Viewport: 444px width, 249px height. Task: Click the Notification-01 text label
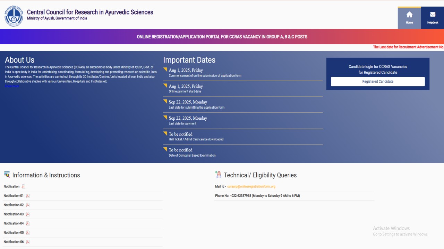pos(14,196)
